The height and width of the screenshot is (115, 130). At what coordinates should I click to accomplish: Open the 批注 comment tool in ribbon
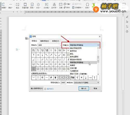17,6
